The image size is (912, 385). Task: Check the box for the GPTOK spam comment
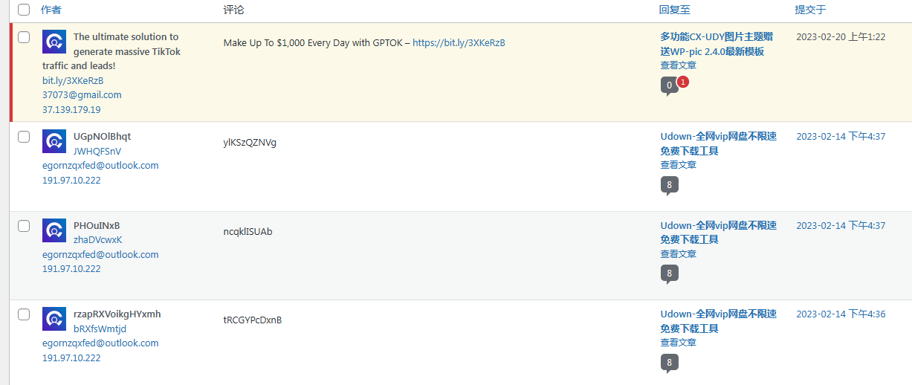click(x=24, y=36)
